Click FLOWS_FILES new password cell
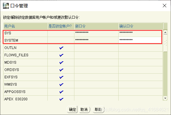The width and height of the screenshot is (171, 115). coord(96,55)
